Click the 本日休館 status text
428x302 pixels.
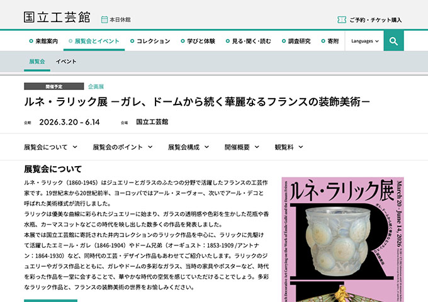click(120, 20)
